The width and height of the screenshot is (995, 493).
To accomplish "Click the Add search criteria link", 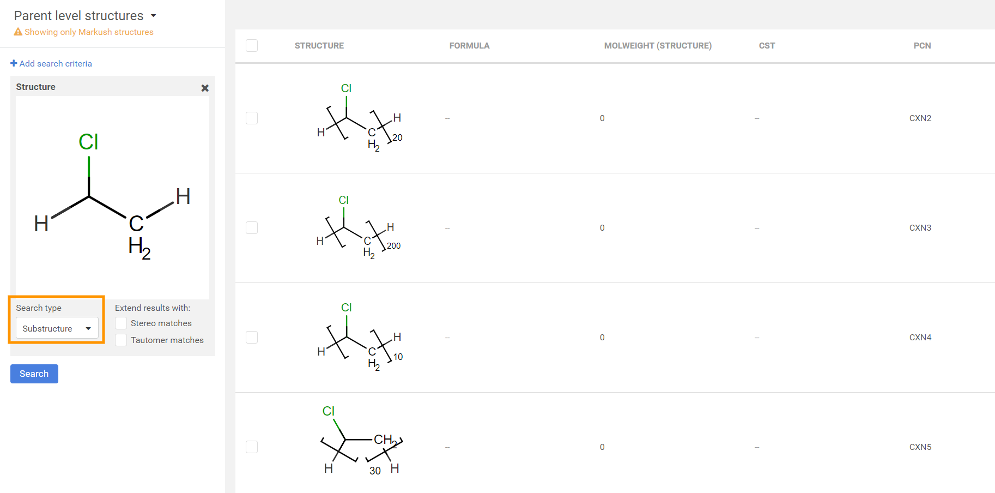I will click(x=56, y=63).
